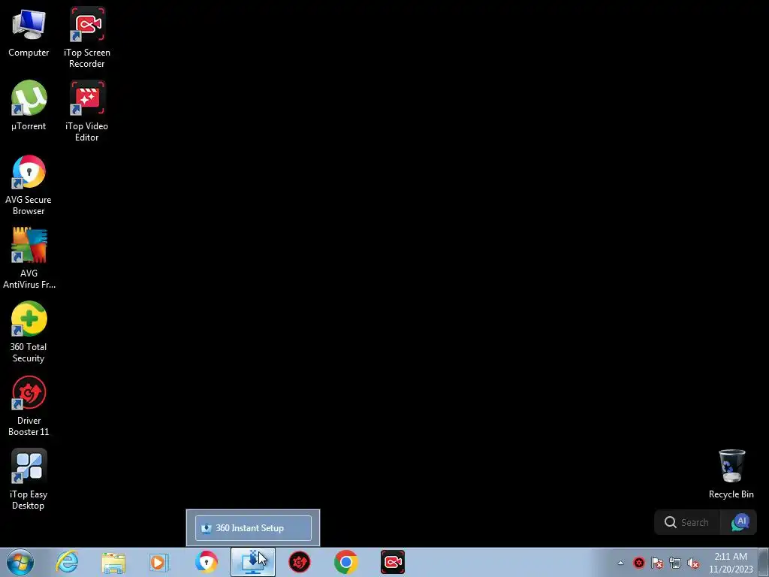Image resolution: width=769 pixels, height=577 pixels.
Task: Select the Driver Booster 11 desktop shortcut
Action: point(29,406)
